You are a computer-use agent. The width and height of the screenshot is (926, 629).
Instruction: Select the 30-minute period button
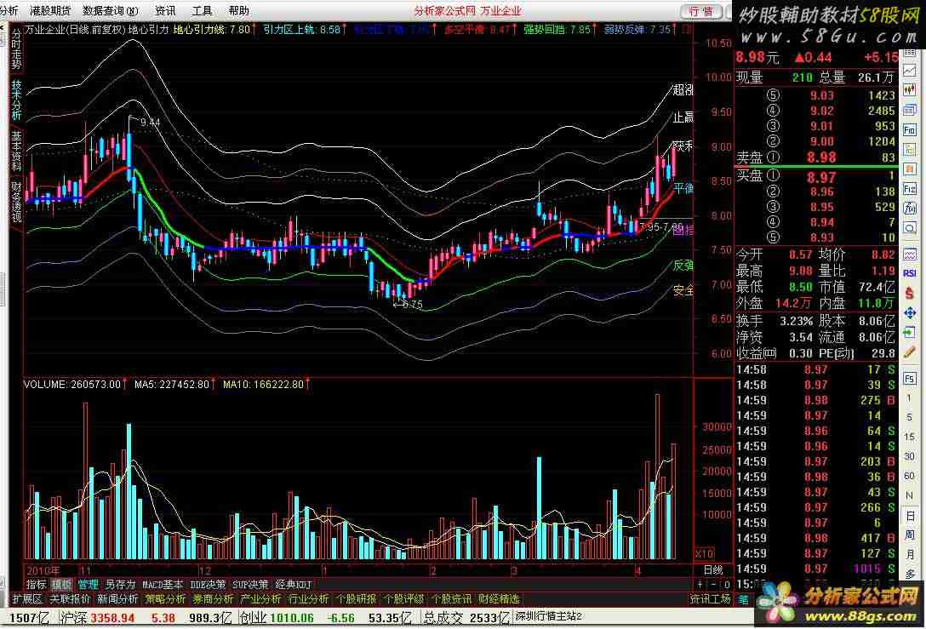pyautogui.click(x=910, y=456)
